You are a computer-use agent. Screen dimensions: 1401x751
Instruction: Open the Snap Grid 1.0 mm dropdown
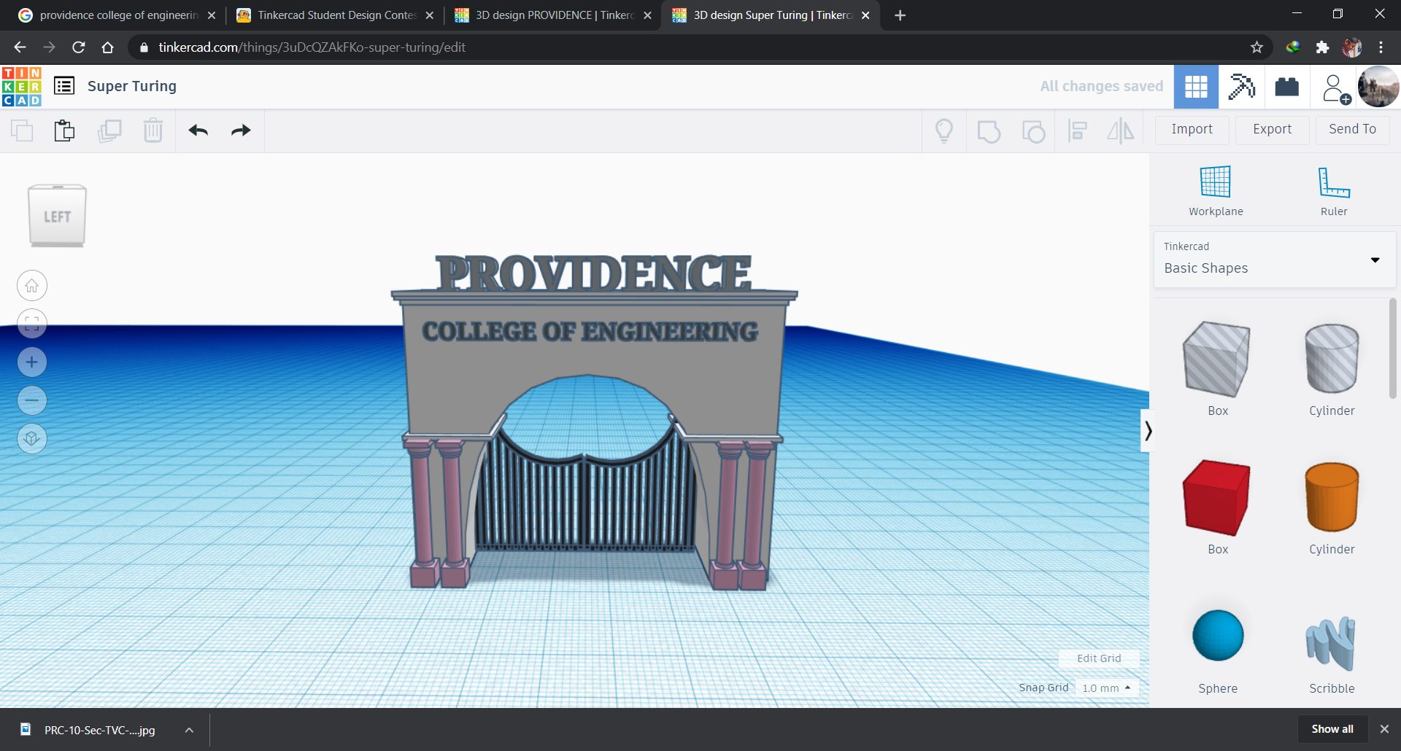pos(1107,688)
